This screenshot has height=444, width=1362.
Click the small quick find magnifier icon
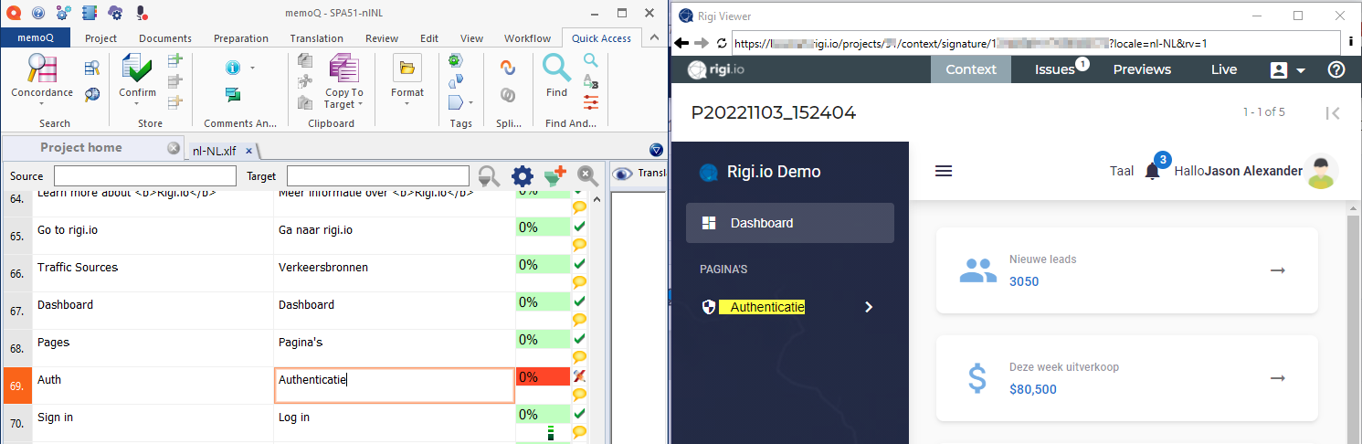(x=591, y=60)
